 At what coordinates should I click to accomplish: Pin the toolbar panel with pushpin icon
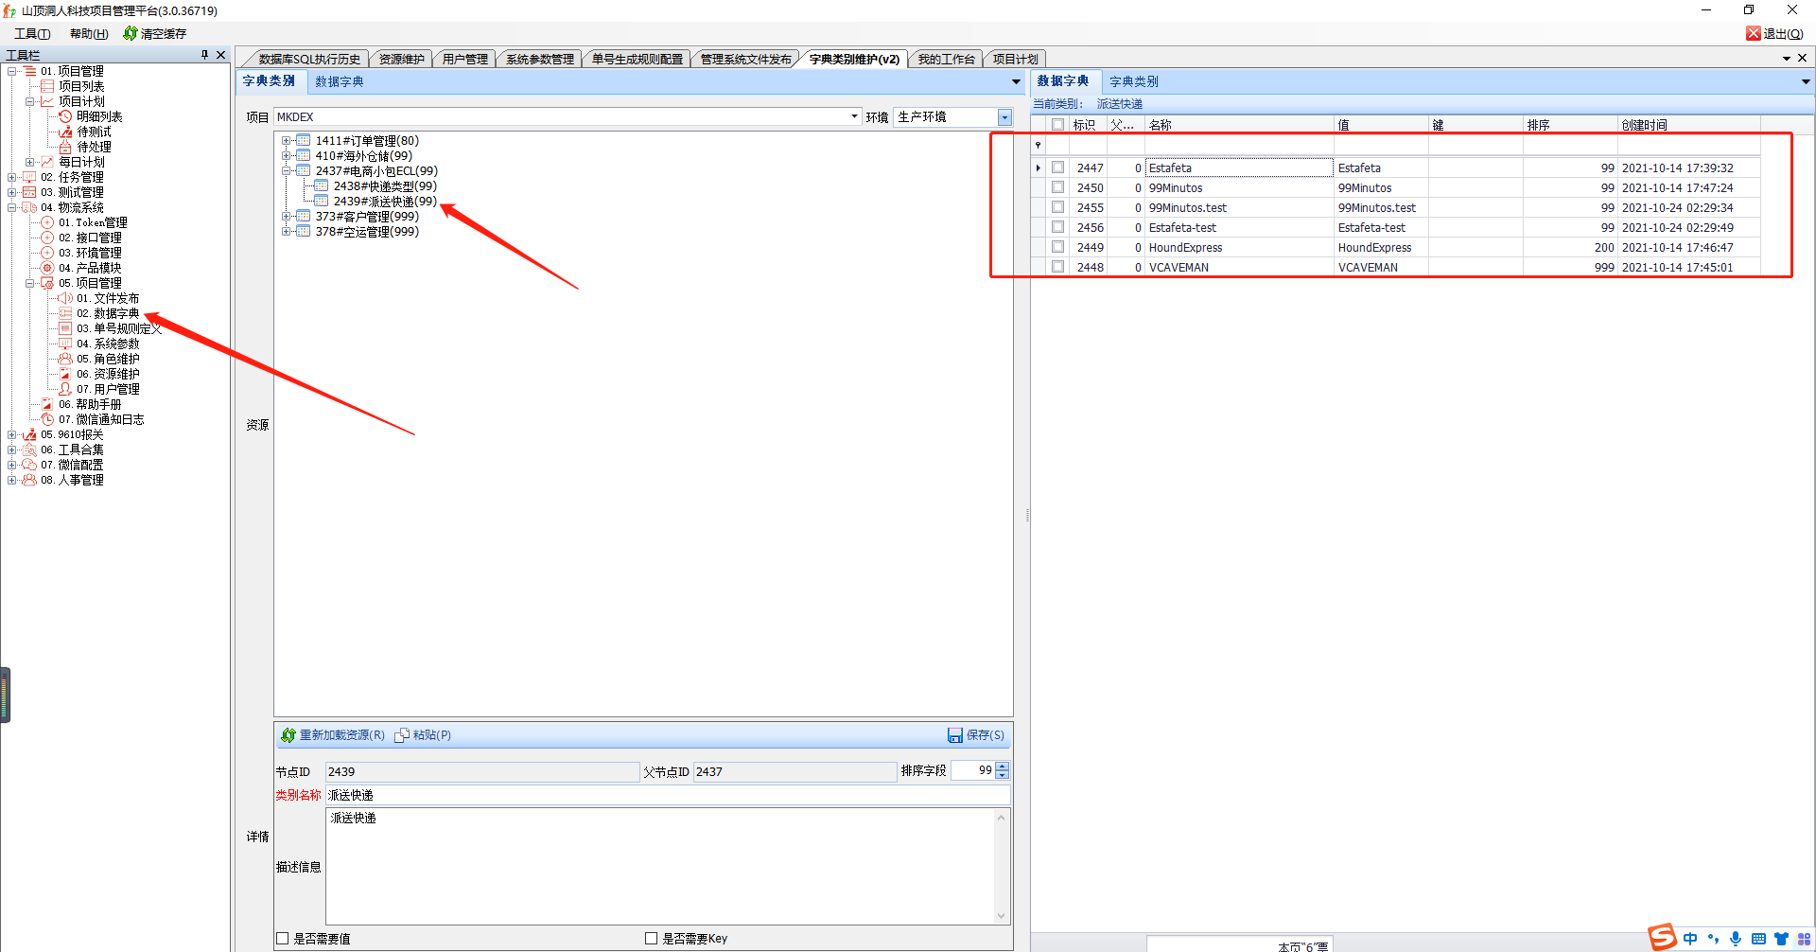click(x=204, y=55)
